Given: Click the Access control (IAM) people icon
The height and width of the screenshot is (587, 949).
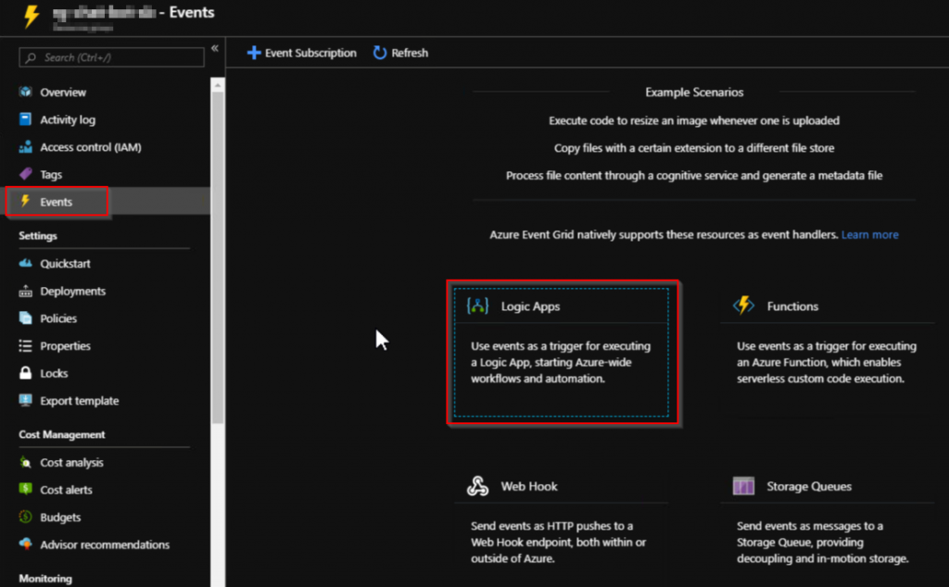Looking at the screenshot, I should point(25,147).
